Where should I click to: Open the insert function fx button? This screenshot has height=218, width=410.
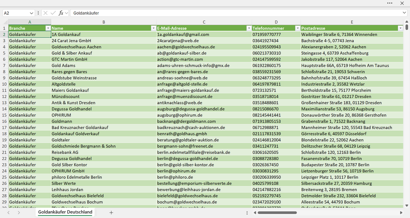(x=61, y=13)
